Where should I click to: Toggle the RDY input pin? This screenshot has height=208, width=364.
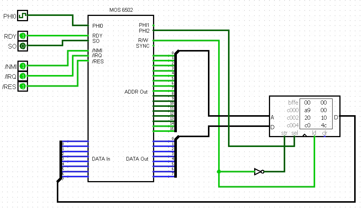point(22,36)
